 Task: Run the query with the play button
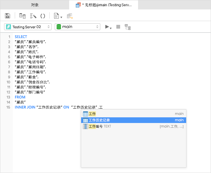click(x=107, y=27)
